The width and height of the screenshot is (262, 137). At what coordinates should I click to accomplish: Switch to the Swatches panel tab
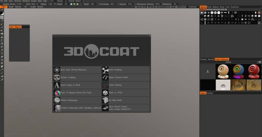[235, 7]
